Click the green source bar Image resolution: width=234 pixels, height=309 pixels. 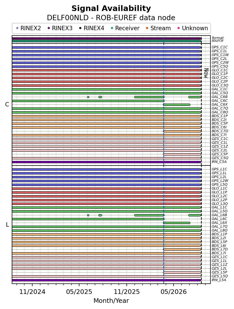click(x=107, y=41)
